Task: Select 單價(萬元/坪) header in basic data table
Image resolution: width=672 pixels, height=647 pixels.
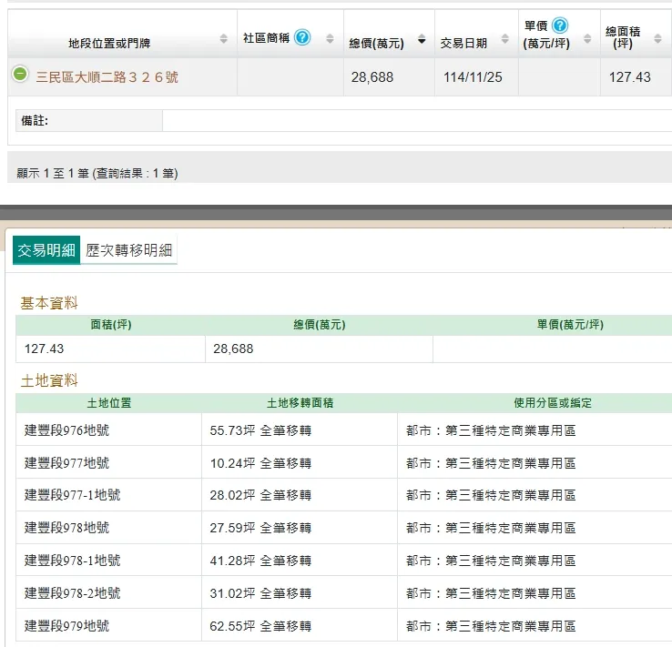Action: 570,325
